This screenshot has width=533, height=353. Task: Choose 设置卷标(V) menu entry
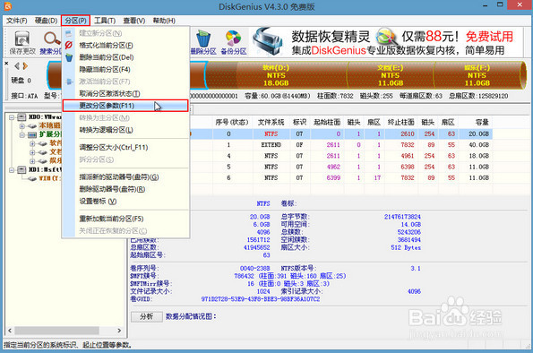[125, 202]
